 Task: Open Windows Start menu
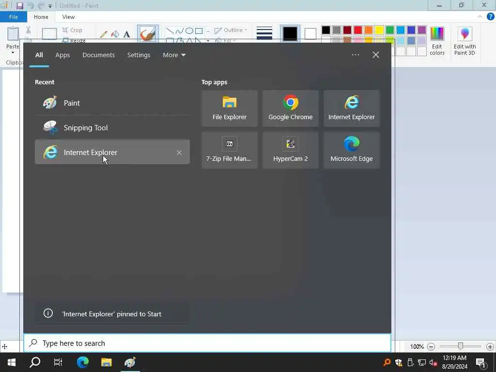(x=12, y=362)
